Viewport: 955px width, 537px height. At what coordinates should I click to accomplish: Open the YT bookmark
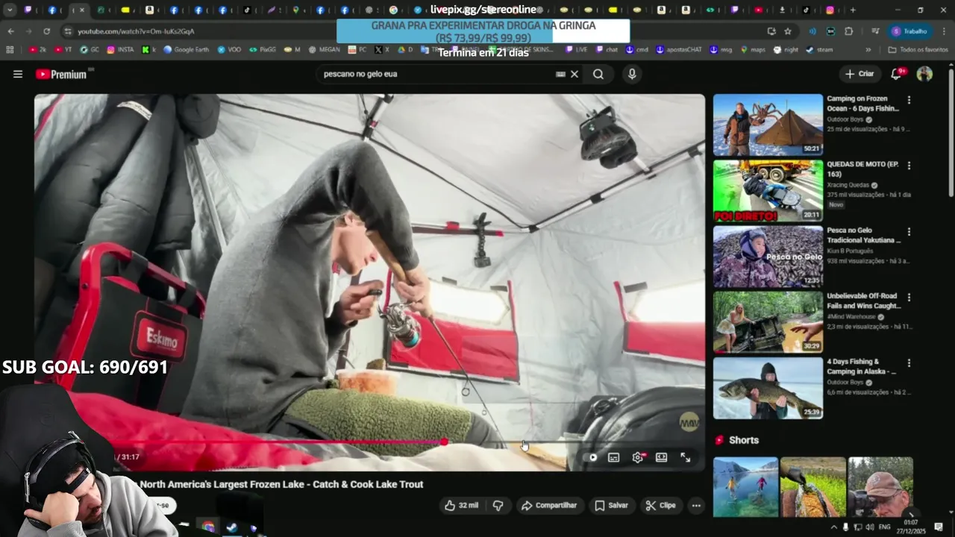(x=63, y=50)
